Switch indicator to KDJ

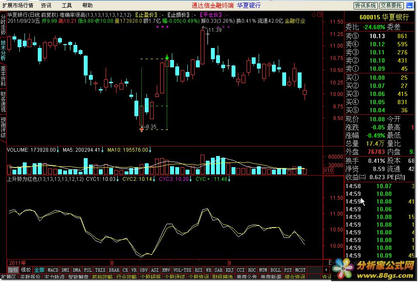pos(229,270)
